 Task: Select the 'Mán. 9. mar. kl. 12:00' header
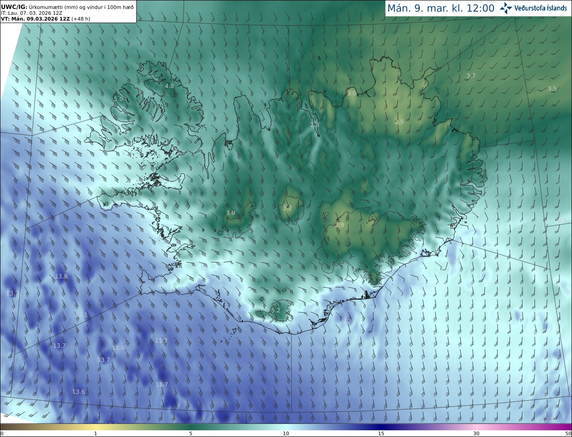pyautogui.click(x=441, y=8)
